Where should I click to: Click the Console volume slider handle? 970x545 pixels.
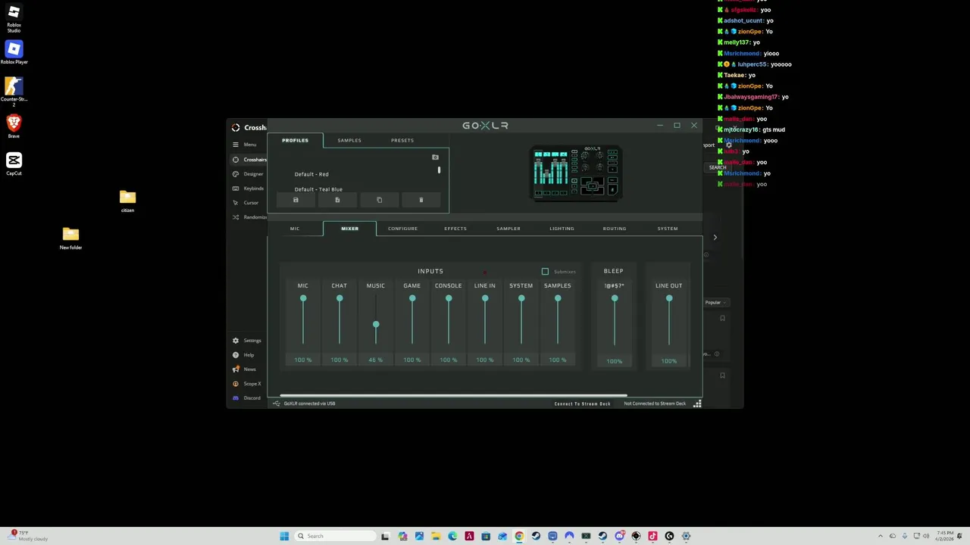click(449, 299)
